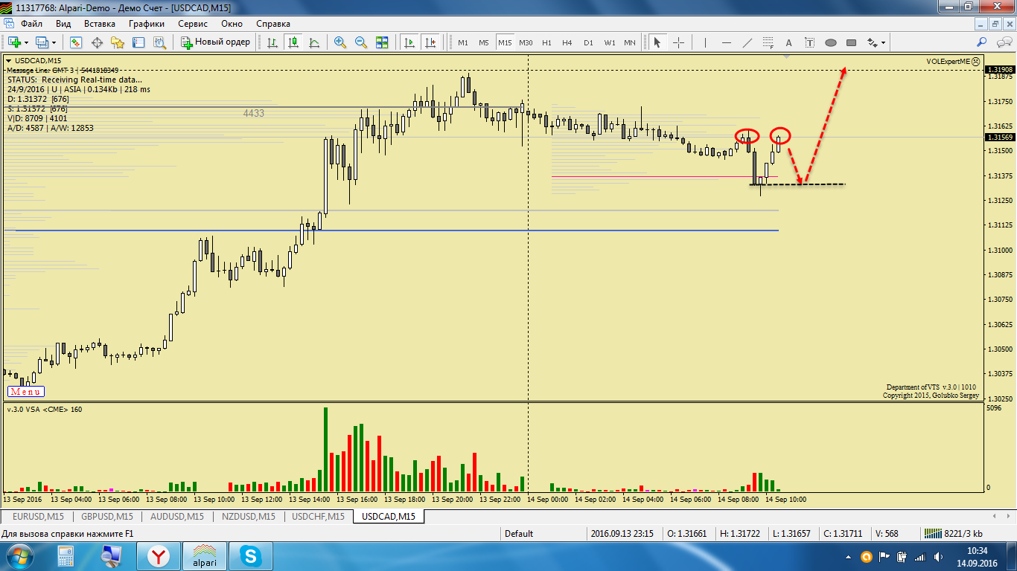Toggle the Terminal window icon

click(138, 42)
